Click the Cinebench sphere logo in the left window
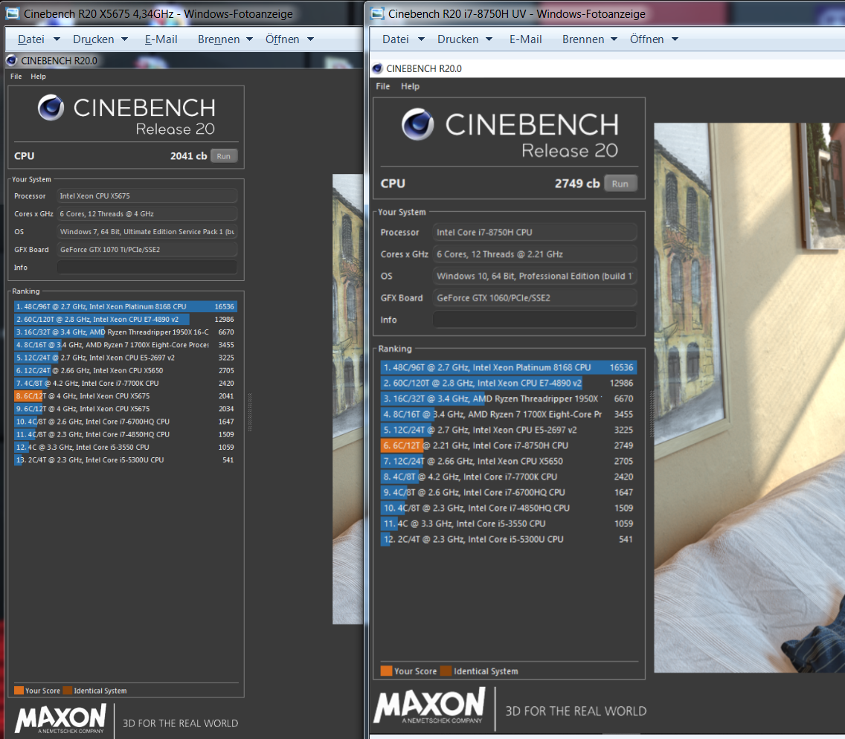This screenshot has width=845, height=739. (51, 107)
